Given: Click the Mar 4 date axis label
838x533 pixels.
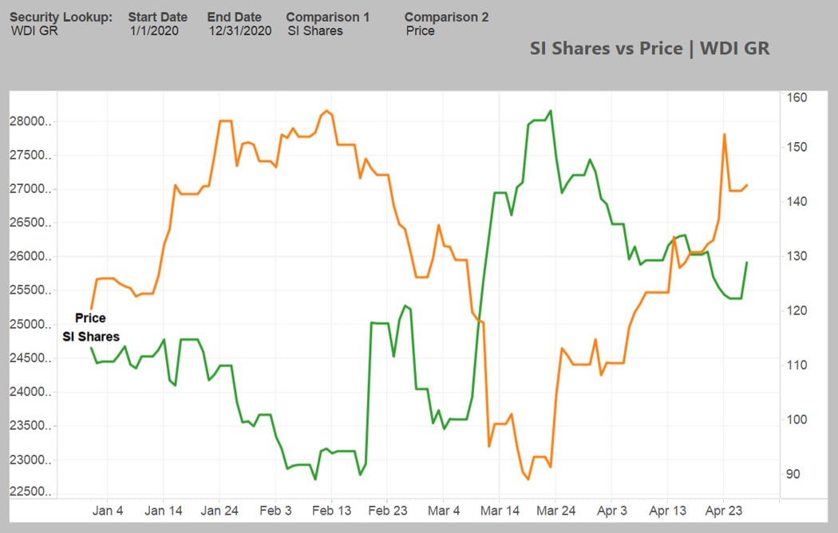Looking at the screenshot, I should point(444,511).
